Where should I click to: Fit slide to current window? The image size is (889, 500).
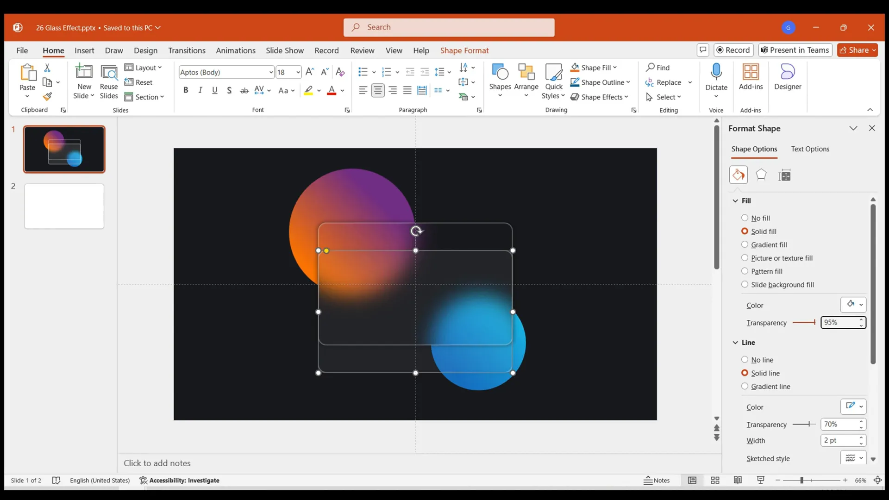pos(877,480)
